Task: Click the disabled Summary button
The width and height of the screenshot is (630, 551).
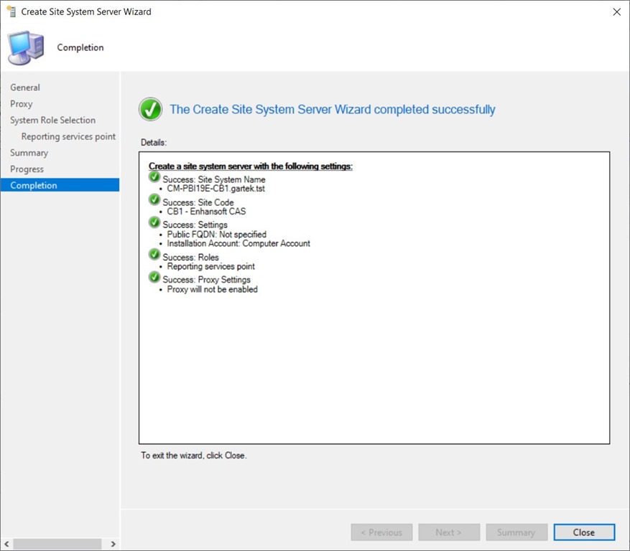Action: (x=516, y=532)
